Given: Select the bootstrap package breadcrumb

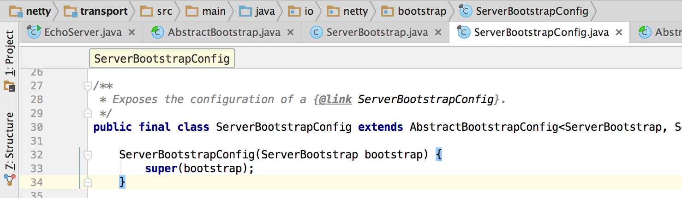Looking at the screenshot, I should [414, 11].
